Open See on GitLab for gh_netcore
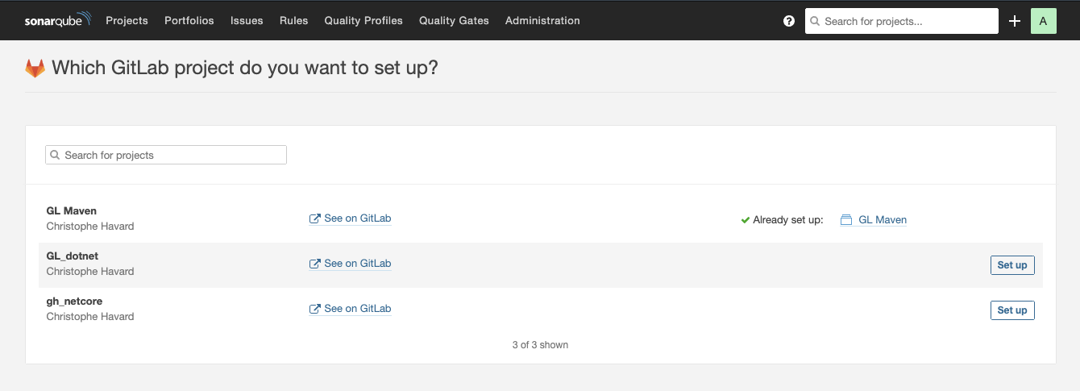The image size is (1080, 391). [x=357, y=309]
